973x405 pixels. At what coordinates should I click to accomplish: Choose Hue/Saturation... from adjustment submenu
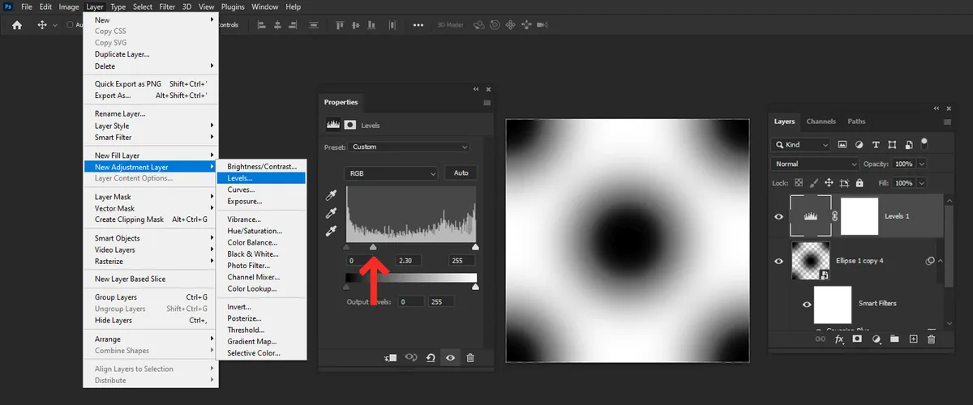(261, 231)
